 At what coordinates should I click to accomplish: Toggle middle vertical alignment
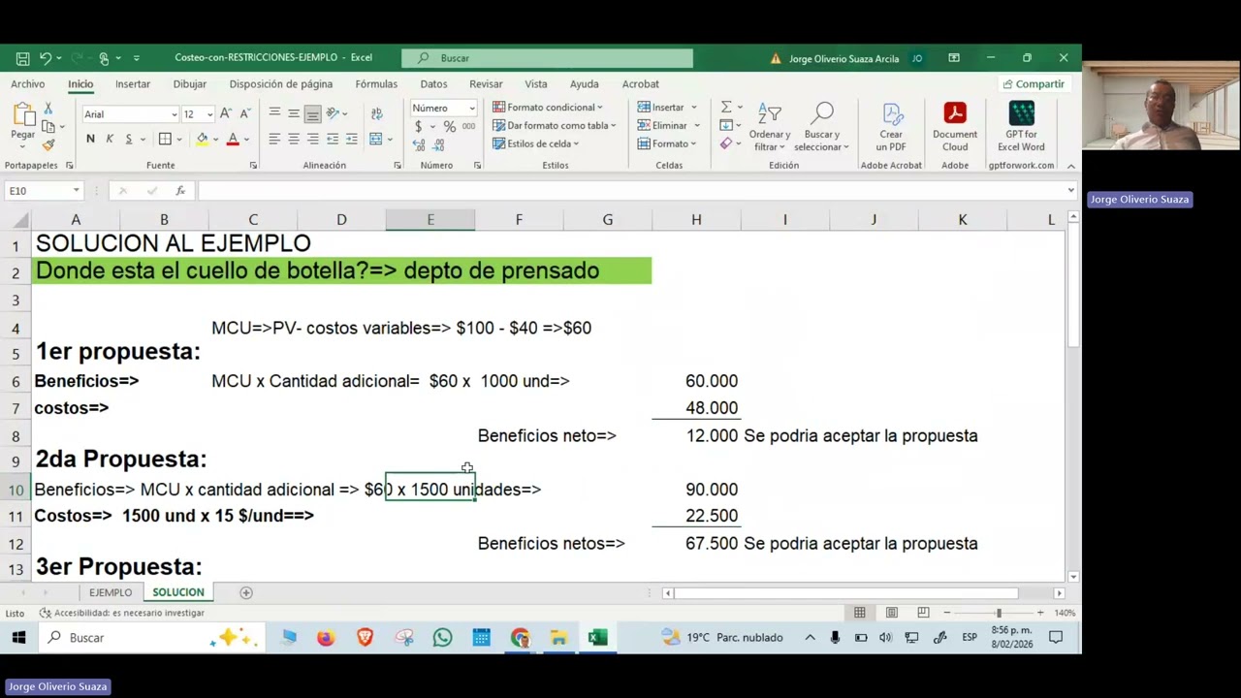tap(294, 114)
